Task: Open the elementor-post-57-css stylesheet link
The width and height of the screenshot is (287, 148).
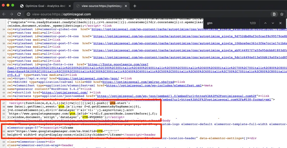Action: click(x=190, y=43)
